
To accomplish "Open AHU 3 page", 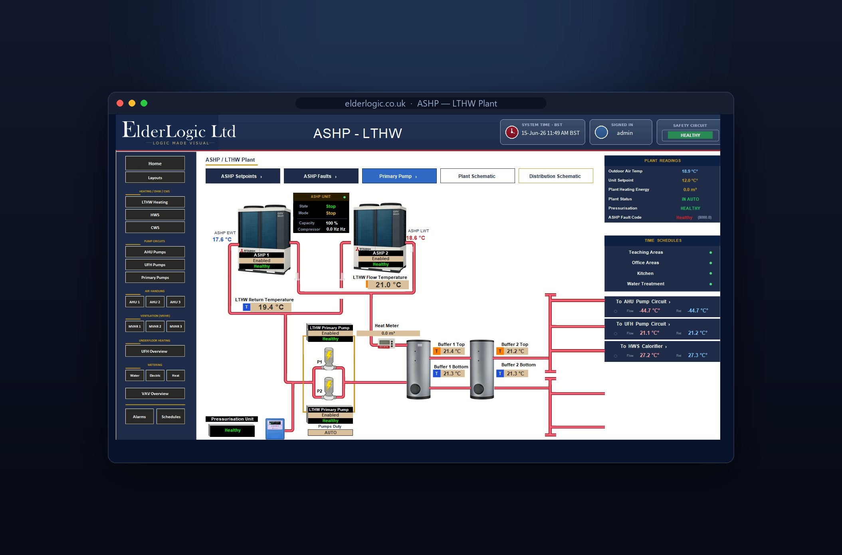I will (175, 302).
